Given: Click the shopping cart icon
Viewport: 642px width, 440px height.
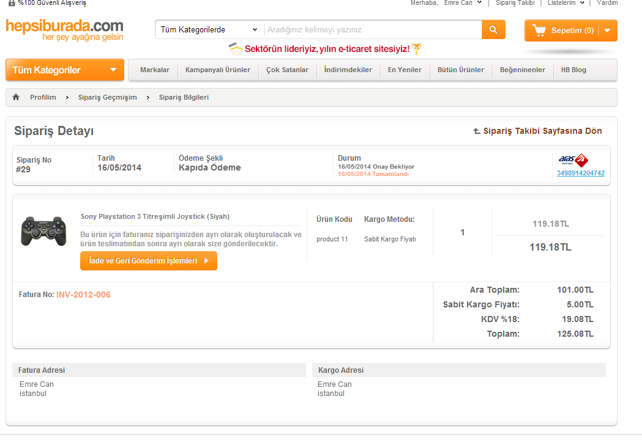Looking at the screenshot, I should click(539, 30).
